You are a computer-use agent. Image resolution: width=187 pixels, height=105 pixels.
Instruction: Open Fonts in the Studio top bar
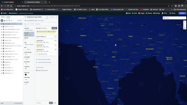pyautogui.click(x=134, y=13)
